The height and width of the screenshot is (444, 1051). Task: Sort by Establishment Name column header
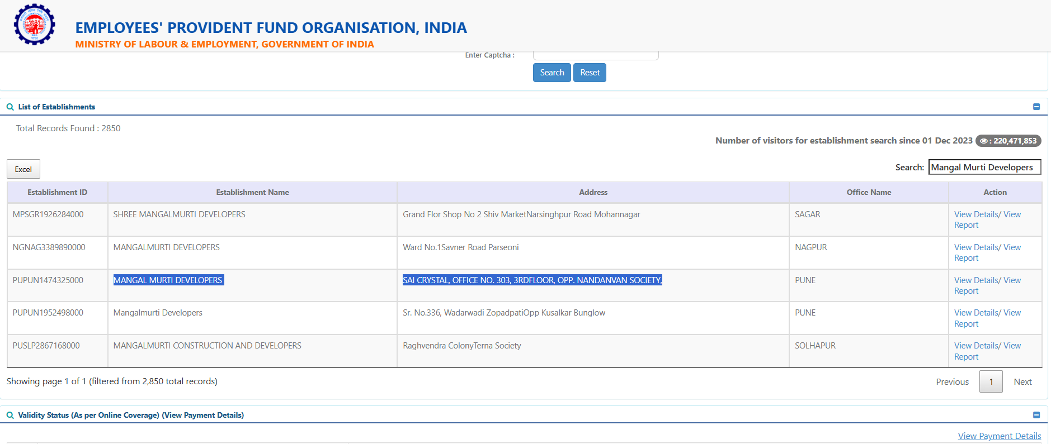click(x=252, y=192)
